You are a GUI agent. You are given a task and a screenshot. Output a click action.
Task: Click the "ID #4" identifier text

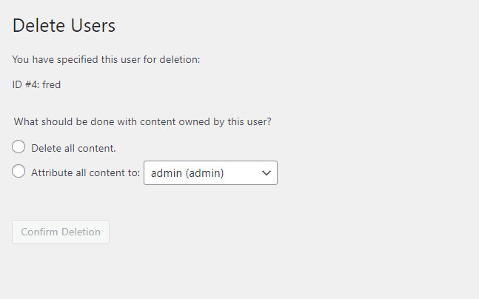click(26, 84)
